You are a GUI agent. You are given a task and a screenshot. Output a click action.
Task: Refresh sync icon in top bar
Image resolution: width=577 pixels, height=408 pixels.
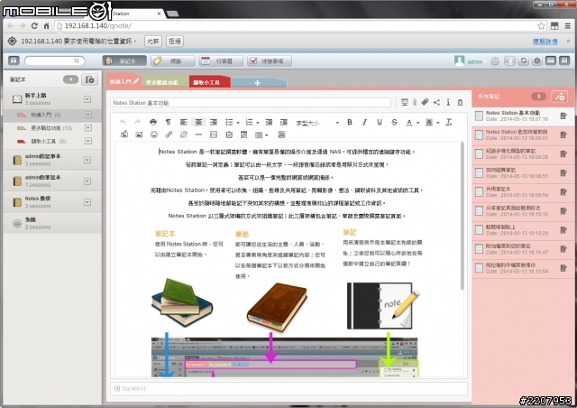click(x=524, y=60)
